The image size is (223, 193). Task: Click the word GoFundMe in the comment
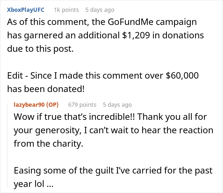[131, 22]
